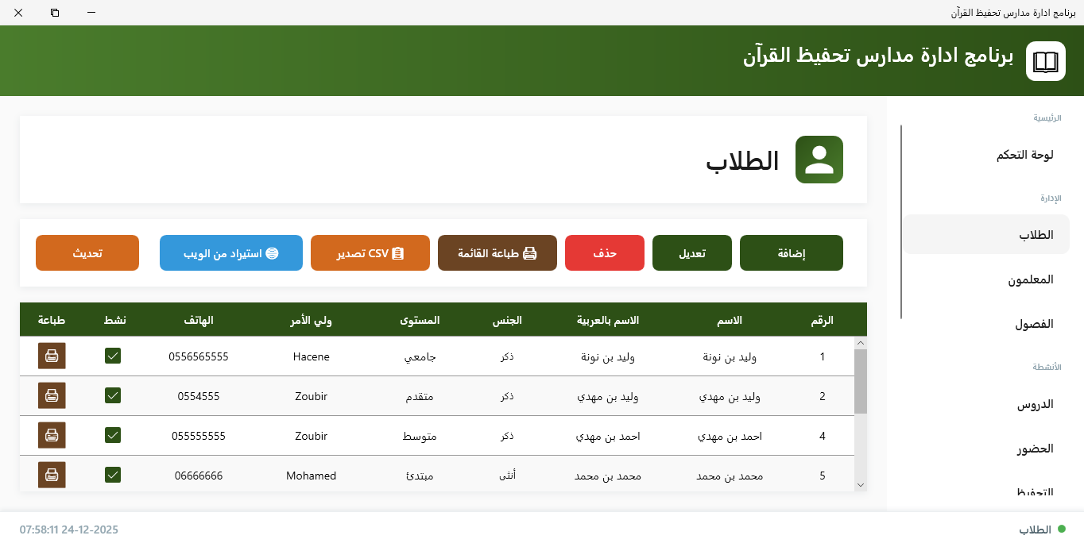This screenshot has height=543, width=1084.
Task: Click printer icon for محمد بن محمد
Action: tap(51, 475)
